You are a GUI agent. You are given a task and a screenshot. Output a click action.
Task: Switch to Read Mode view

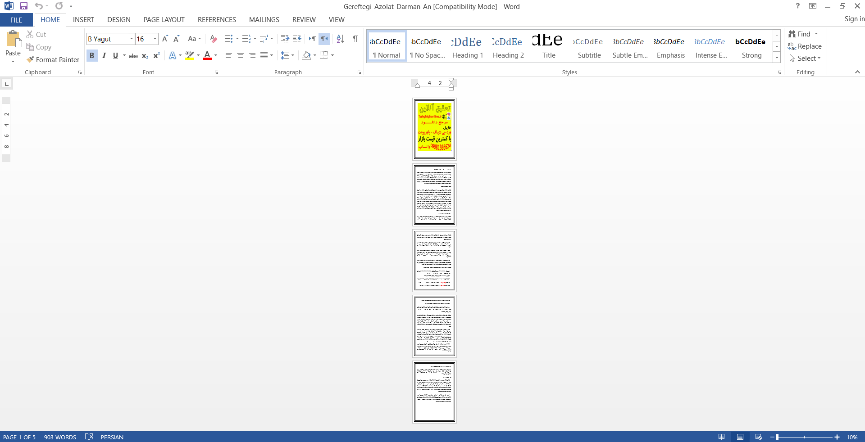pos(721,437)
